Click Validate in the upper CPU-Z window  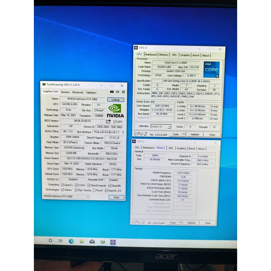(x=195, y=134)
